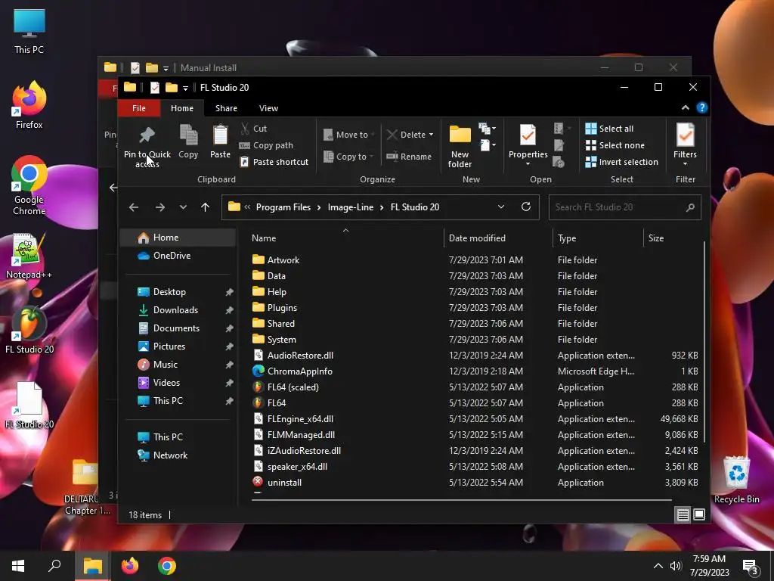Click the FL64 application file icon

258,402
